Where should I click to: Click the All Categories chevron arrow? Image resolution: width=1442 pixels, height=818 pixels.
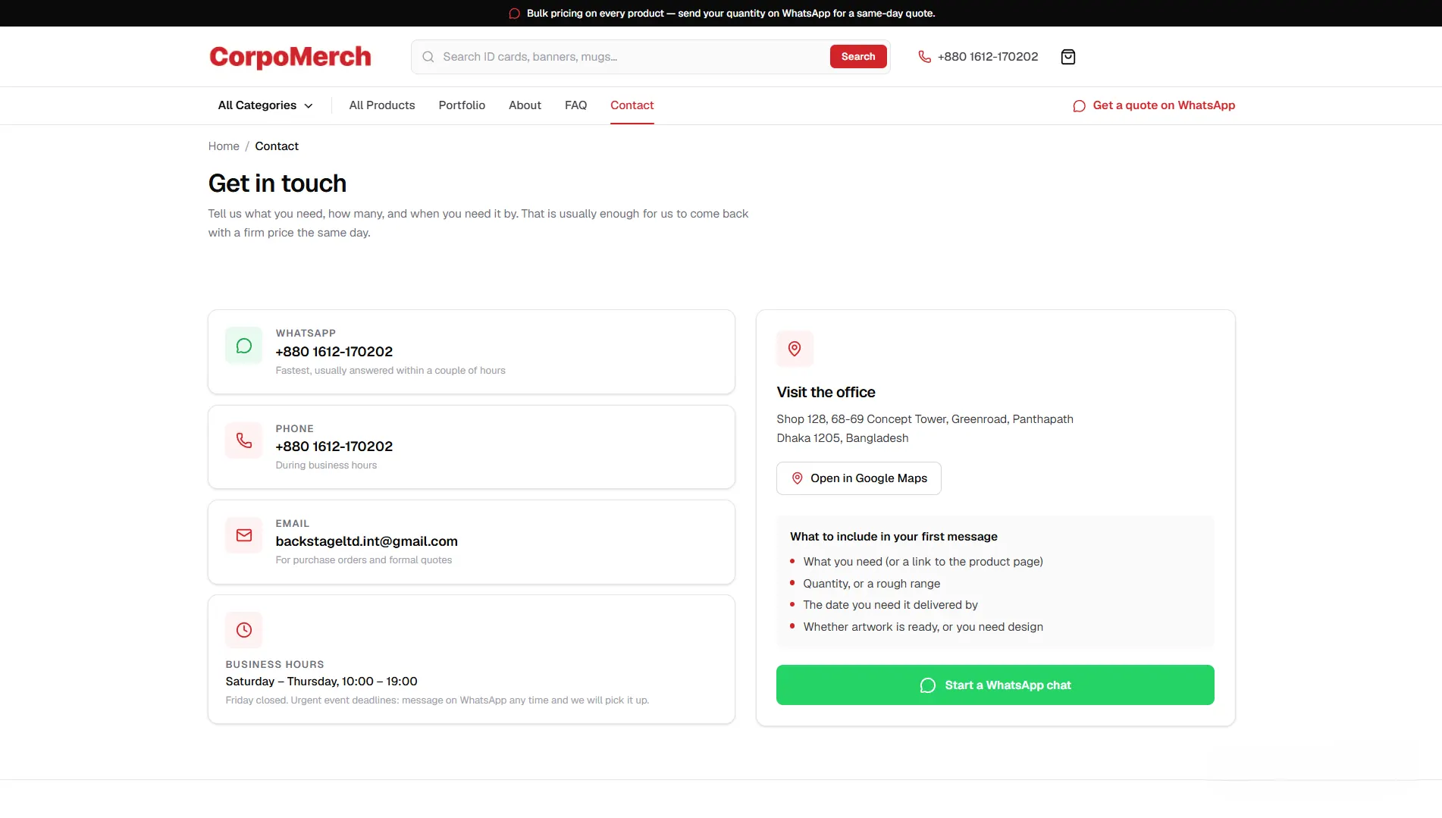click(309, 106)
